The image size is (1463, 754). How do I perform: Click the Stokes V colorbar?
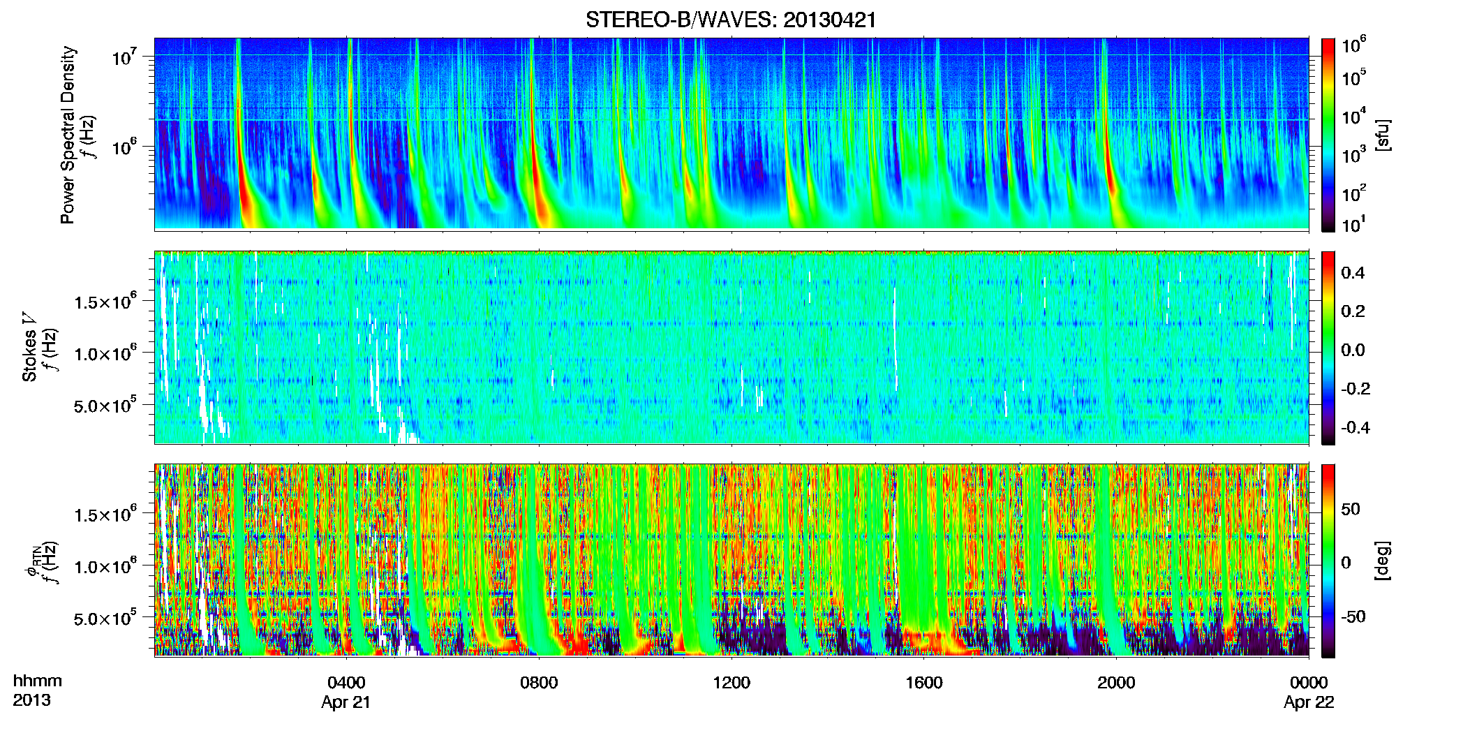coord(1328,348)
